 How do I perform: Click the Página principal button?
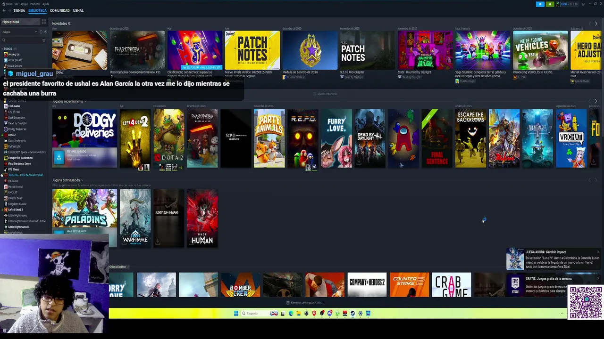point(20,22)
